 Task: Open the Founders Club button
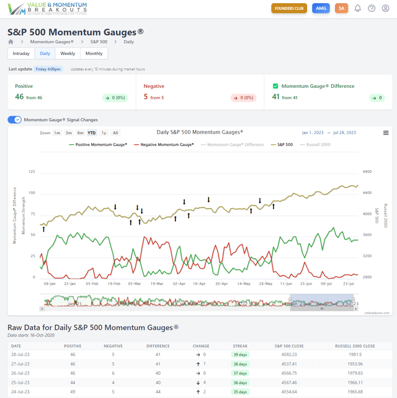[289, 8]
